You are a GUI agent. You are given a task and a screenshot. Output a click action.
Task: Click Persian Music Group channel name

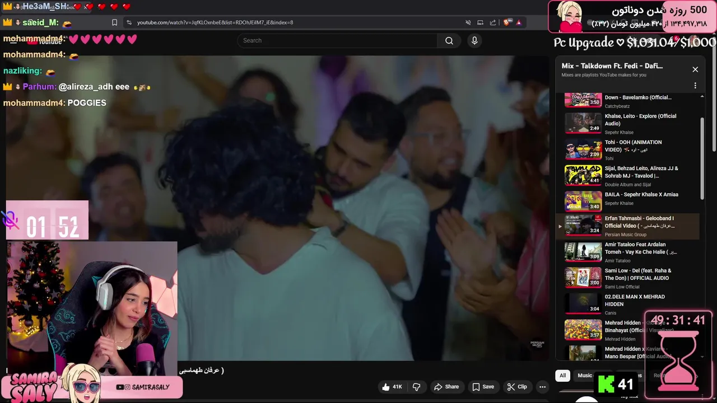point(626,235)
